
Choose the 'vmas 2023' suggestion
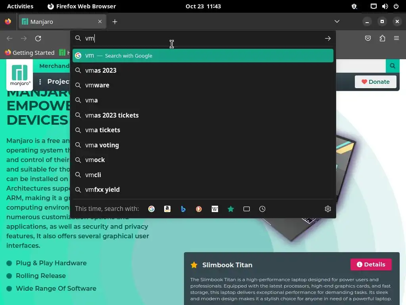(203, 71)
